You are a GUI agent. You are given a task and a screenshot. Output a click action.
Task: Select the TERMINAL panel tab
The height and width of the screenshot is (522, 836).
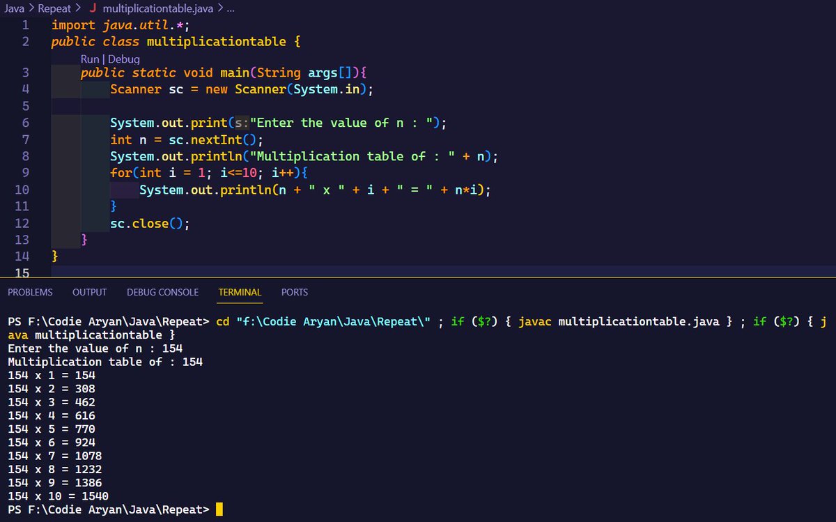tap(240, 292)
